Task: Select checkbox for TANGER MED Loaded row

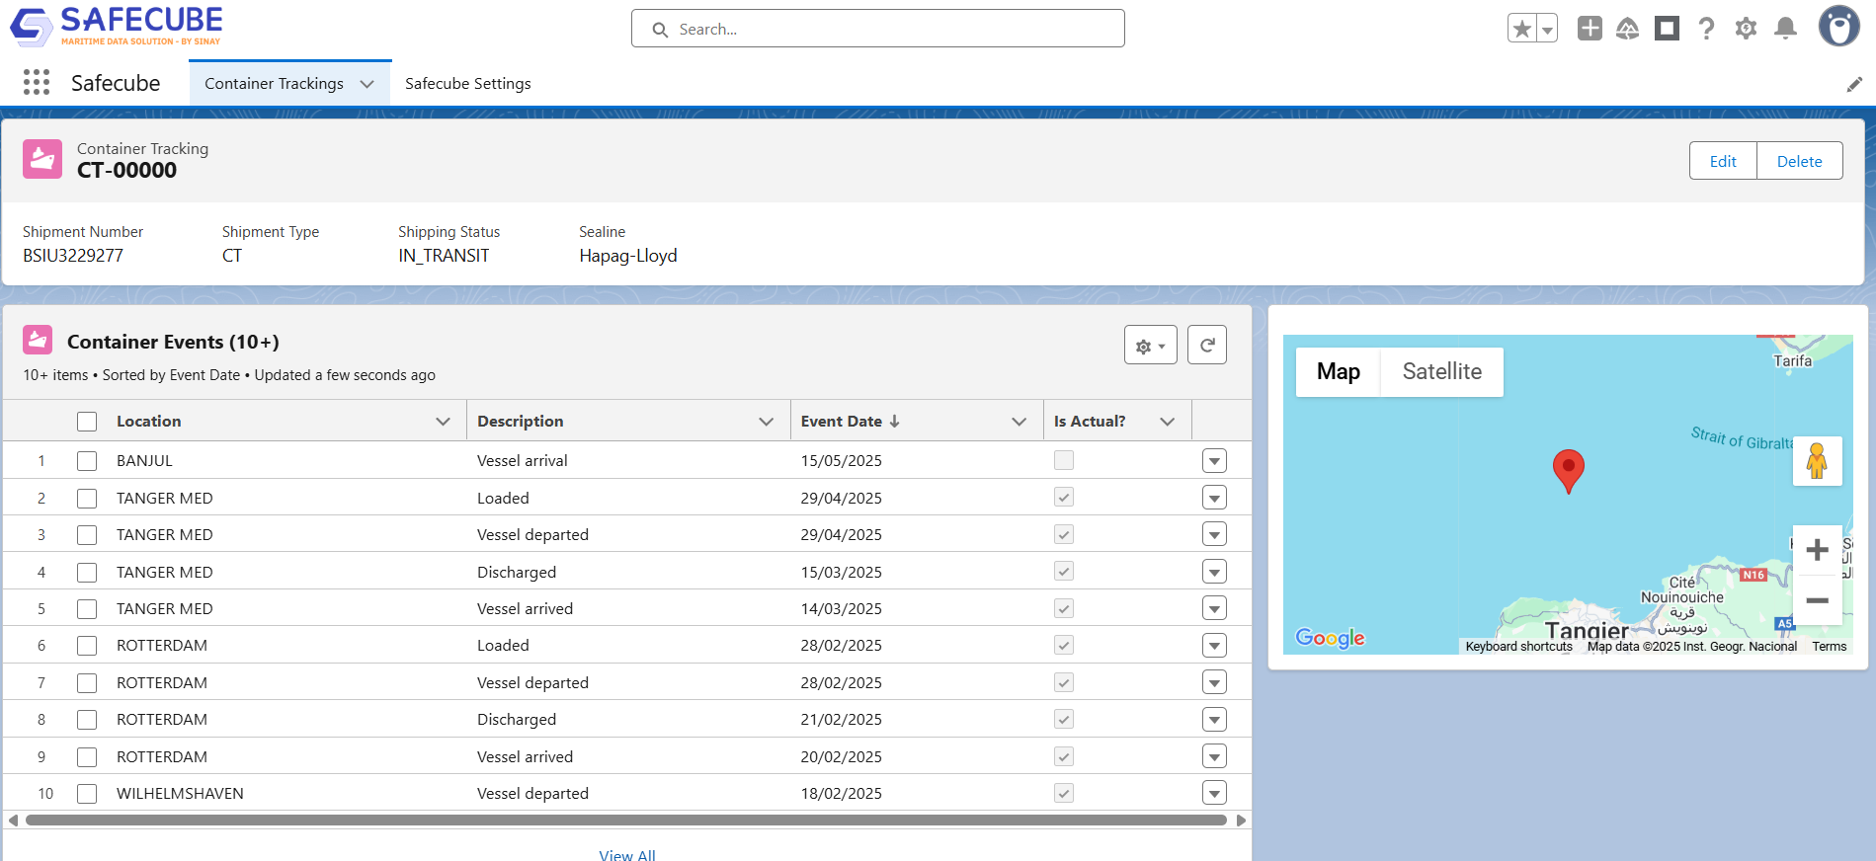Action: click(x=87, y=499)
